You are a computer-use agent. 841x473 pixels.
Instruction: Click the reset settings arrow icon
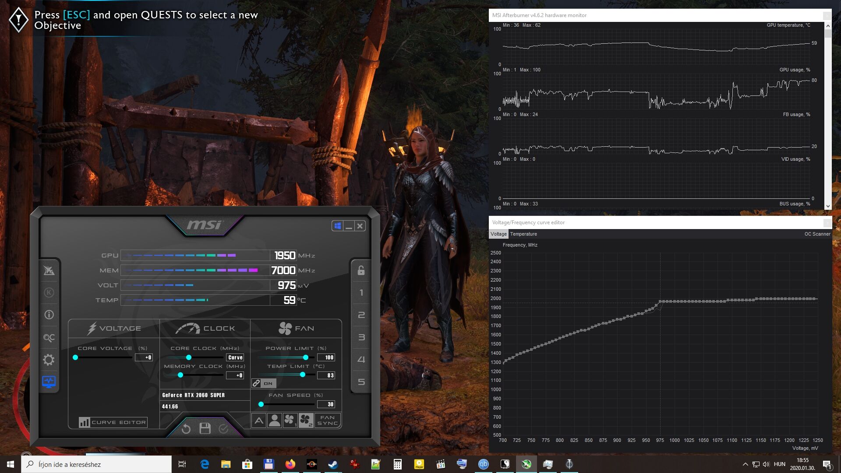[x=186, y=428]
